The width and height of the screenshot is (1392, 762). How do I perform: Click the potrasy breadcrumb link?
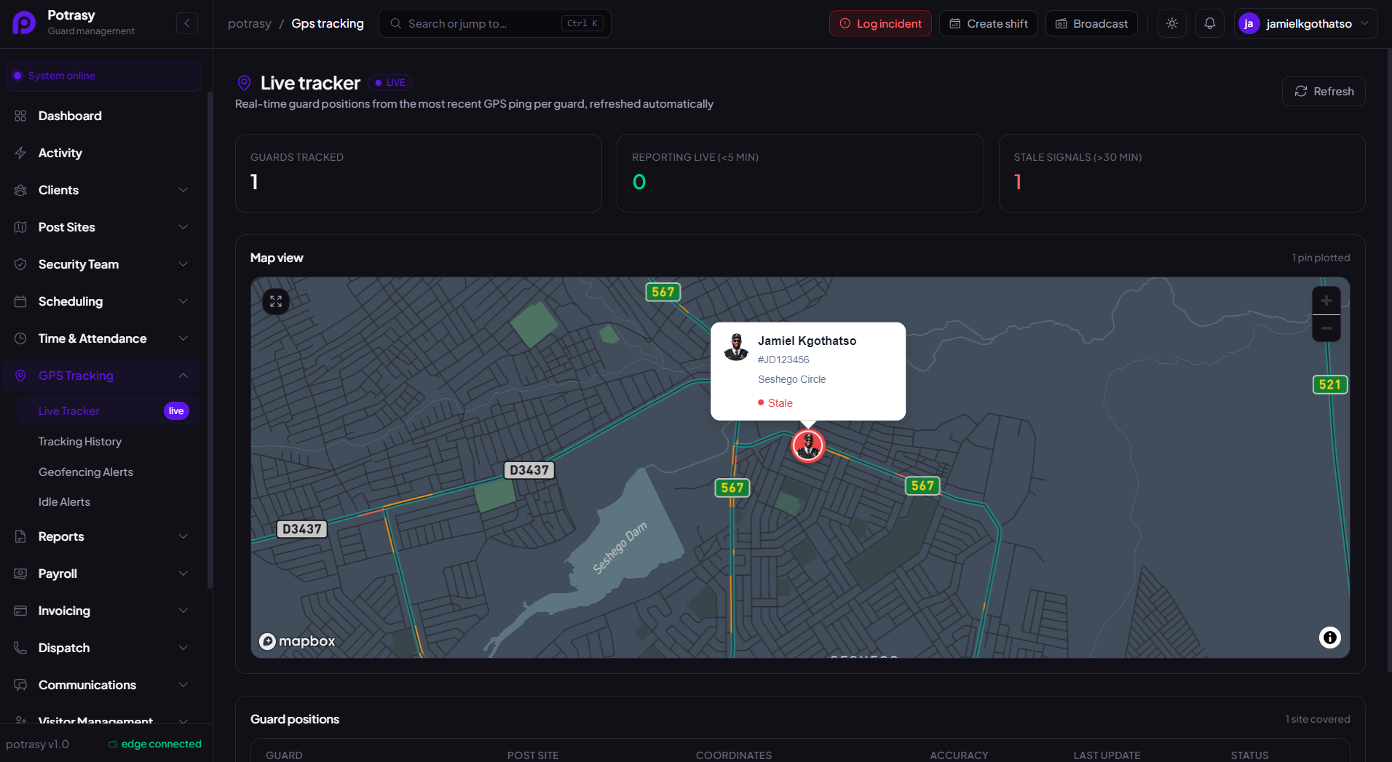click(x=250, y=23)
